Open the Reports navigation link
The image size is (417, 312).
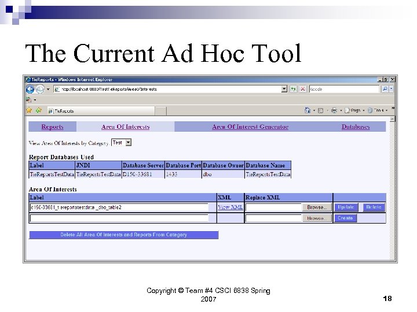click(x=52, y=127)
